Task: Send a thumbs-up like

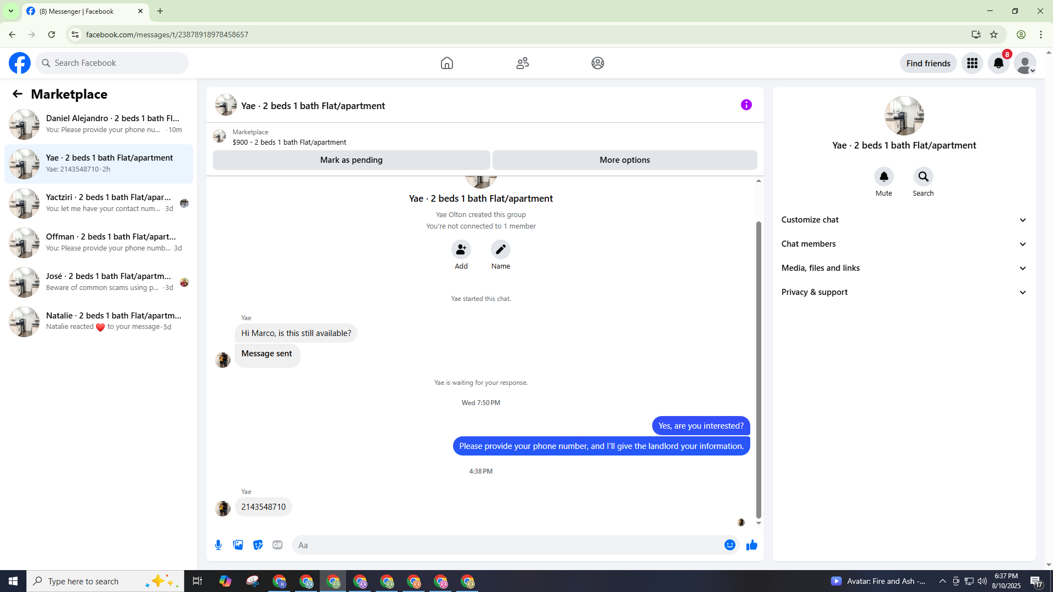Action: 751,545
